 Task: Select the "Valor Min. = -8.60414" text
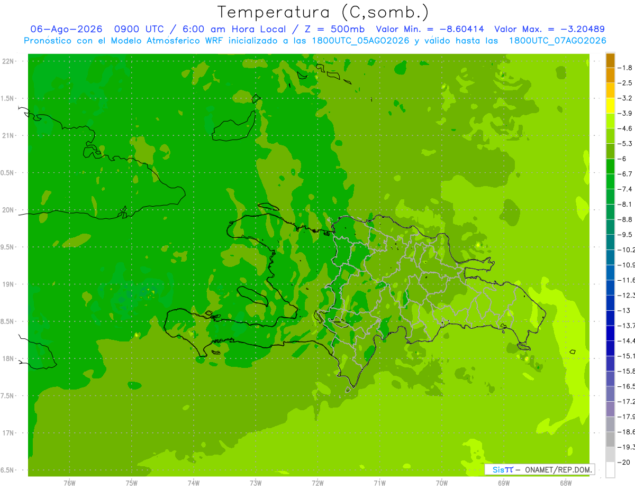pos(429,29)
